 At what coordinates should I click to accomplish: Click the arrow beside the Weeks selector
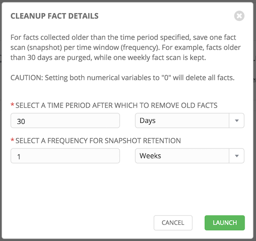(236, 156)
